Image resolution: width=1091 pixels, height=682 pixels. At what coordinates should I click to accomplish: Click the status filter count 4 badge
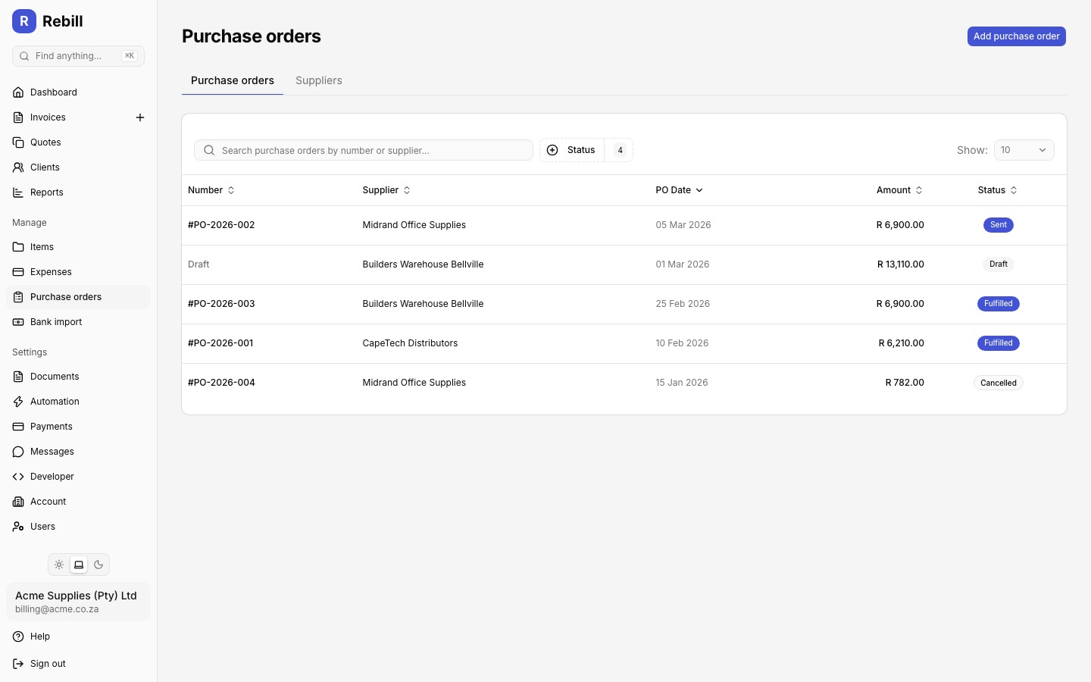coord(620,150)
